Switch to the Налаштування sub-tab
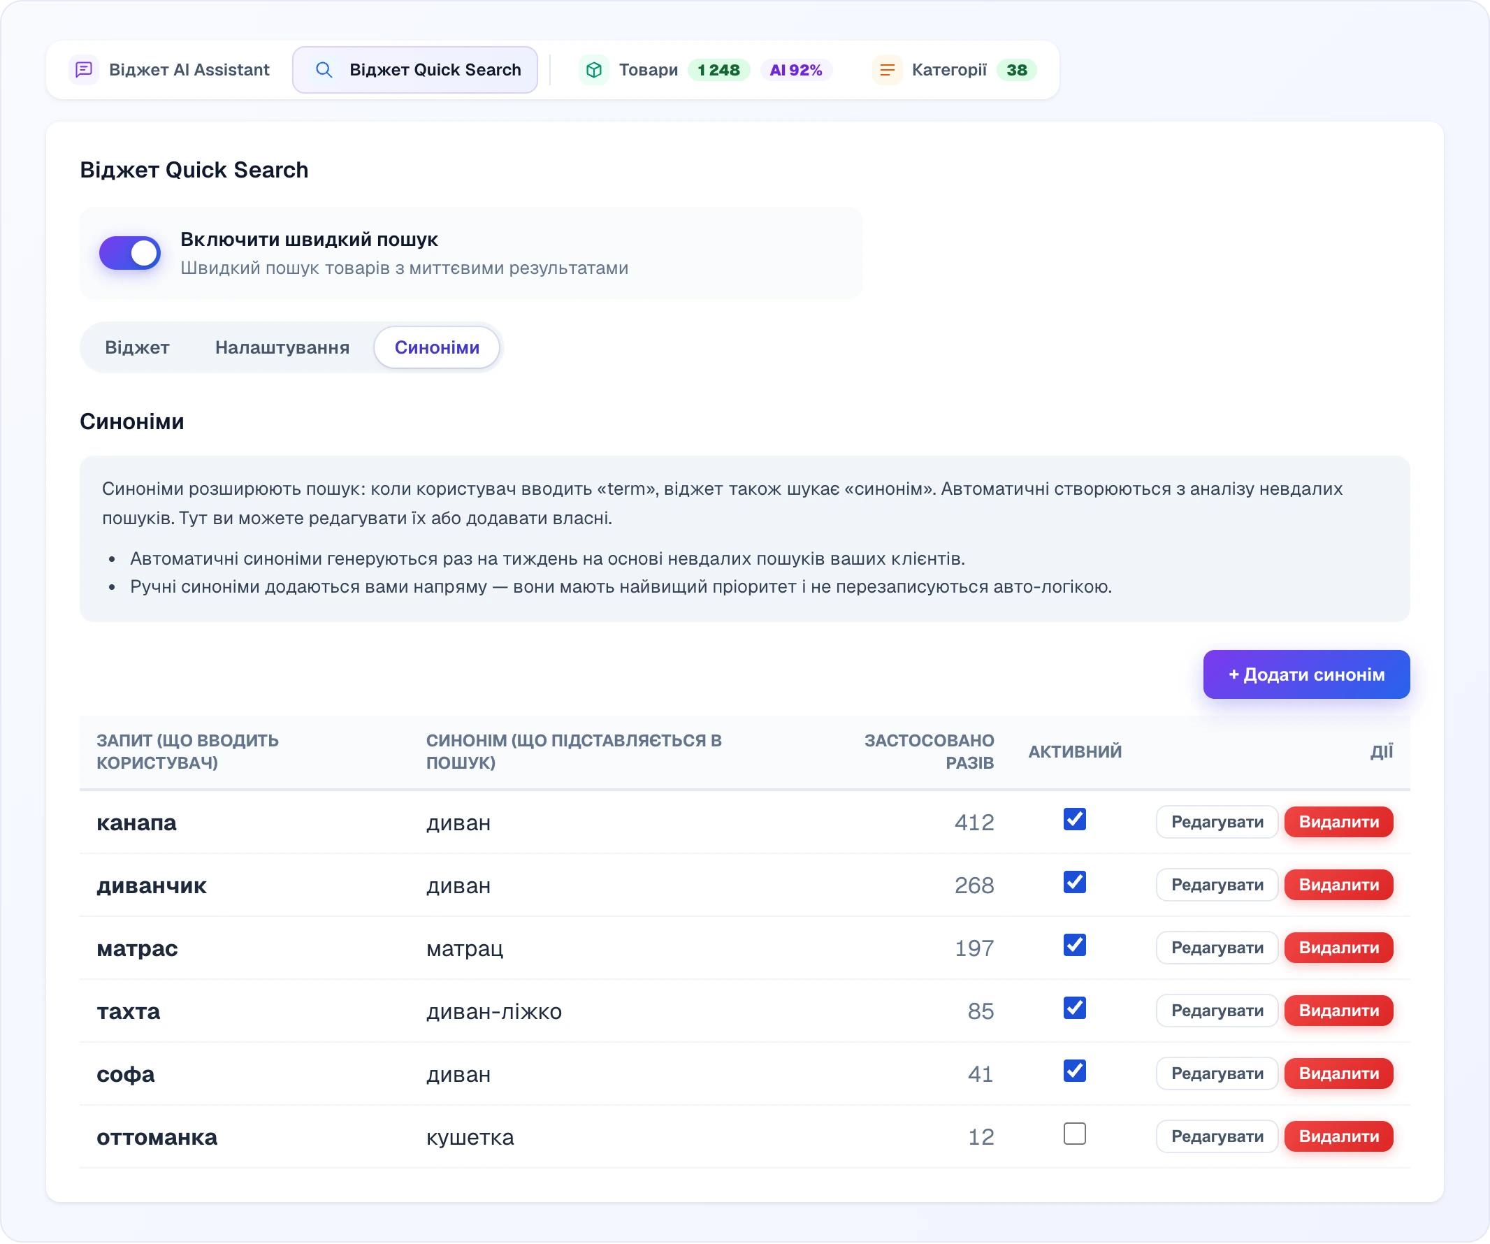This screenshot has width=1490, height=1244. point(282,348)
